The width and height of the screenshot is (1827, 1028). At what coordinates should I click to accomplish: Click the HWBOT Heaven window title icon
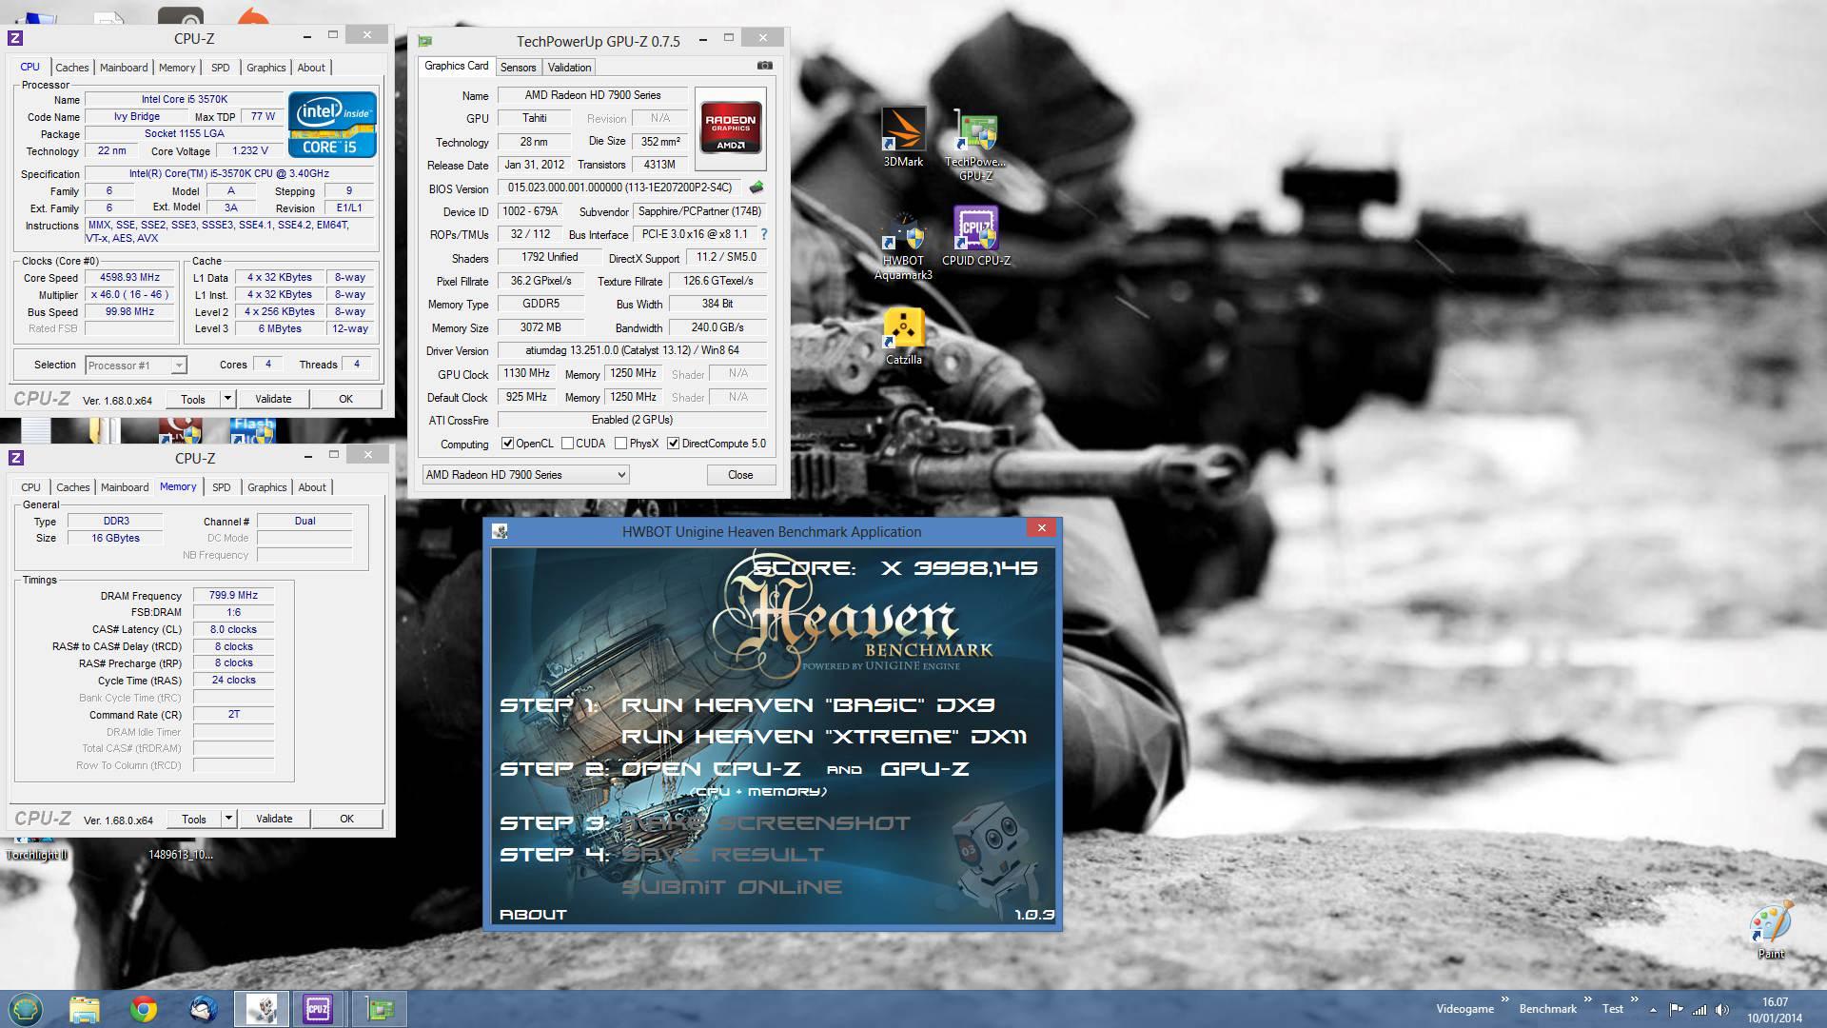click(x=500, y=531)
